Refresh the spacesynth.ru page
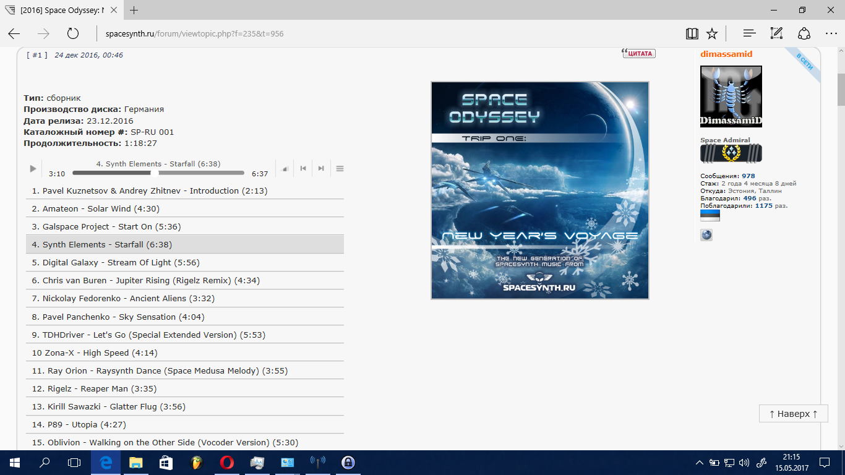The image size is (845, 475). pyautogui.click(x=73, y=33)
